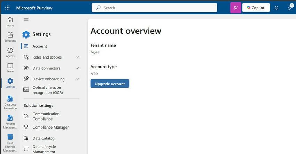Image resolution: width=296 pixels, height=154 pixels.
Task: Click the blue Settings gear heading icon
Action: point(26,34)
